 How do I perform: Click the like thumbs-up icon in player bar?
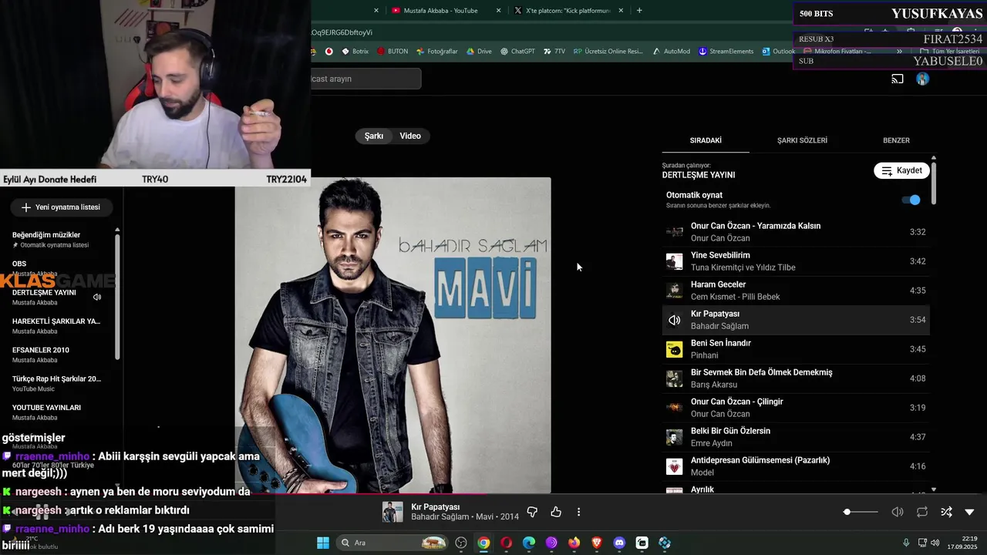556,512
